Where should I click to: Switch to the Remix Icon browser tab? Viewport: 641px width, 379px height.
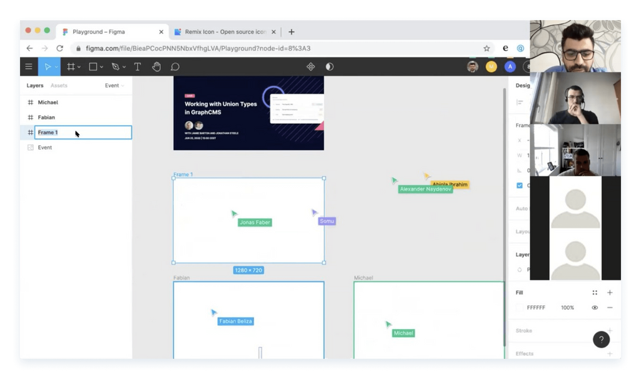(225, 31)
